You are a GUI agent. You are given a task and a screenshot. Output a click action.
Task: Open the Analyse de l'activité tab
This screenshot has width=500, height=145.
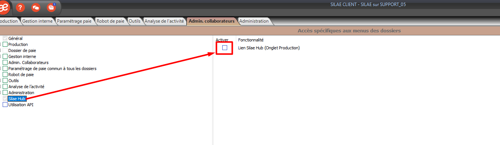(x=164, y=21)
